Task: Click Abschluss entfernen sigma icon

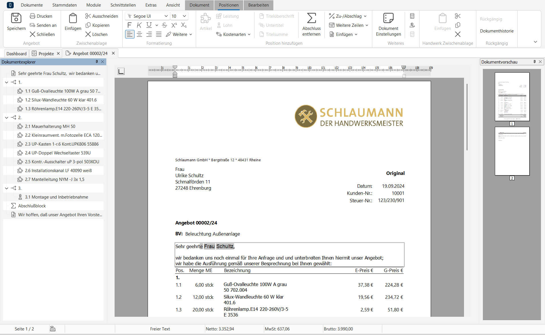Action: click(x=312, y=18)
